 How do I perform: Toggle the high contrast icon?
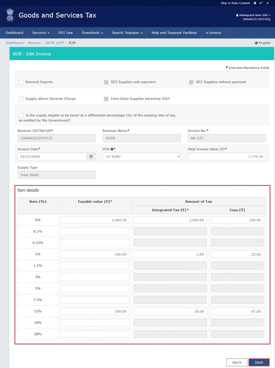(x=255, y=3)
